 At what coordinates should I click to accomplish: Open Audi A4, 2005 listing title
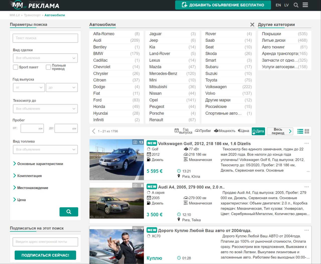tap(191, 187)
